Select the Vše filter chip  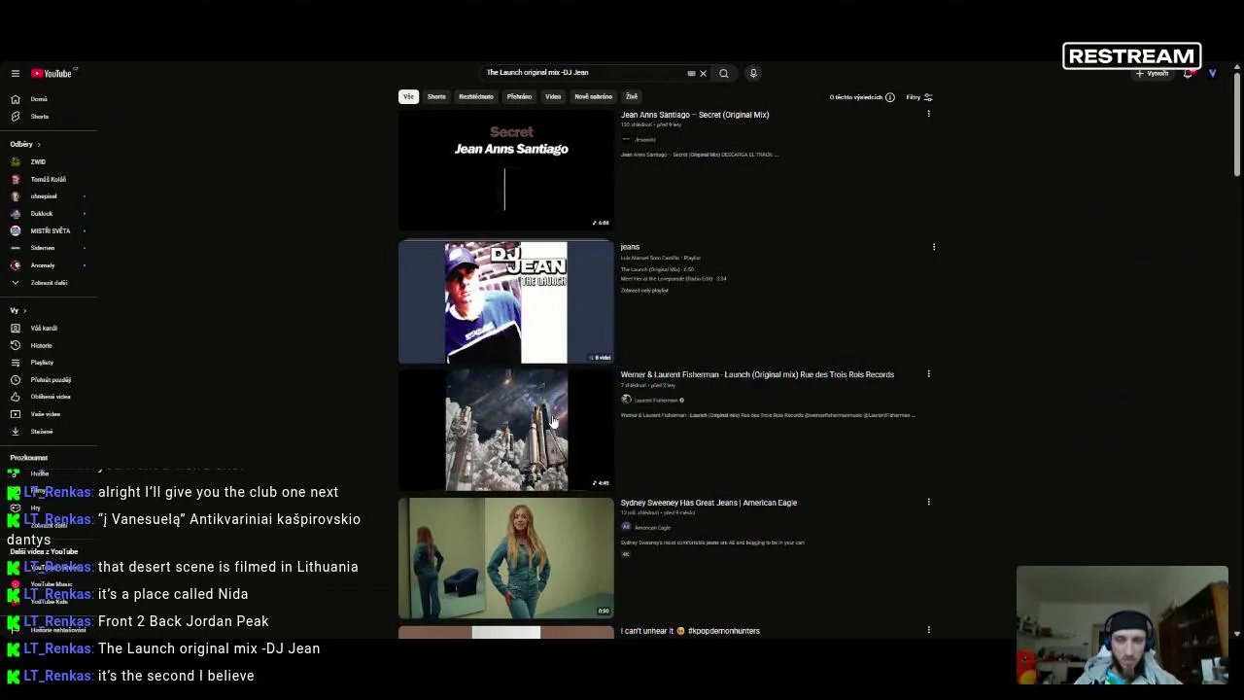click(x=408, y=97)
